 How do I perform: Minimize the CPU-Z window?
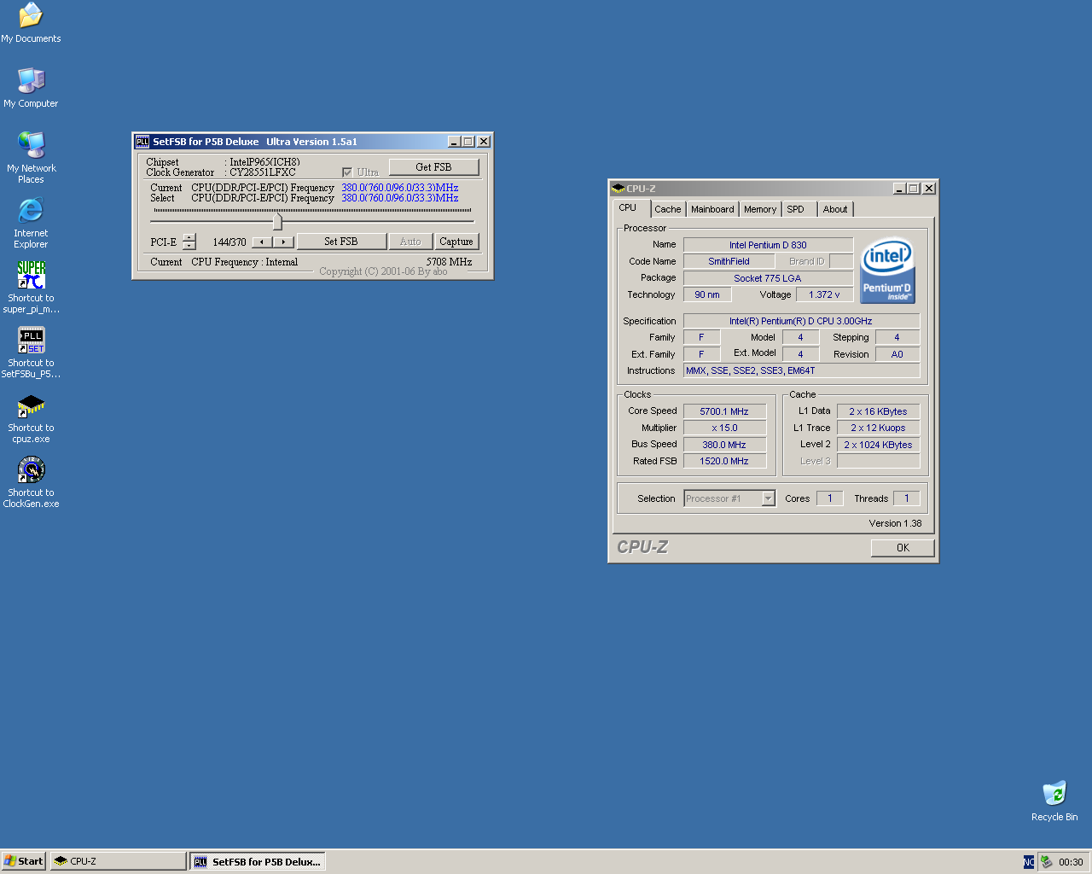(899, 189)
